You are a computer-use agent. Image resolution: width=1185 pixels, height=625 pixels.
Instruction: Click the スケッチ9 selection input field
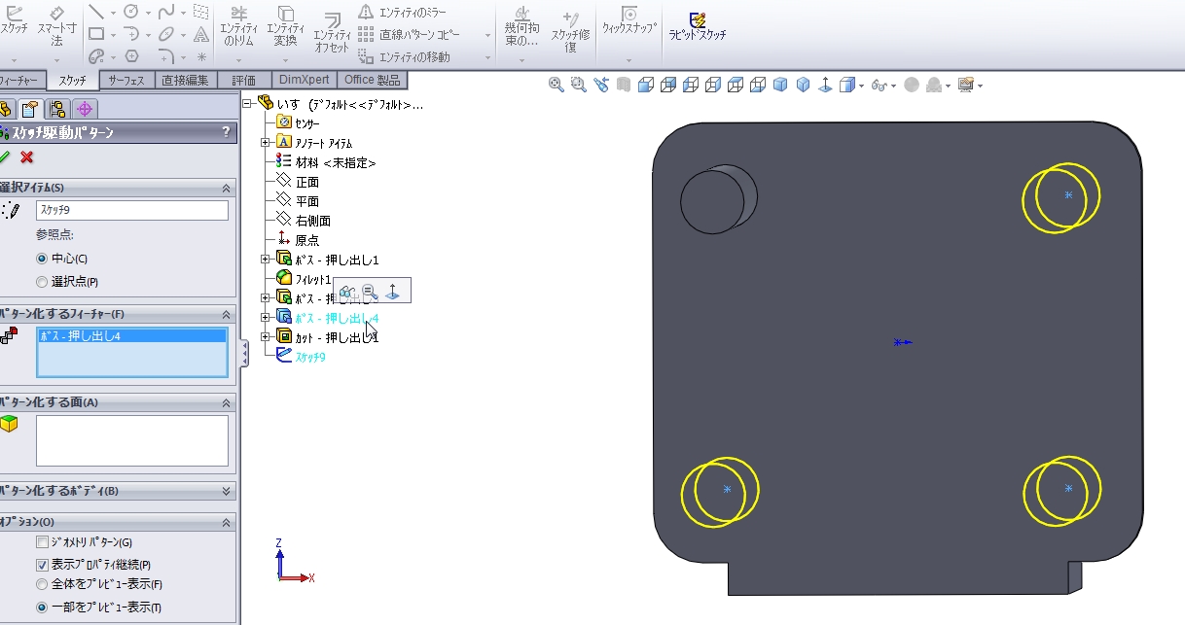131,210
